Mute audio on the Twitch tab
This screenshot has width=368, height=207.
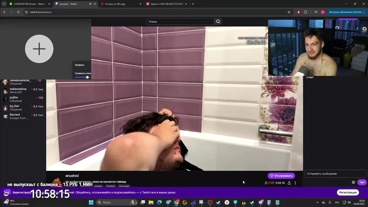(x=90, y=4)
